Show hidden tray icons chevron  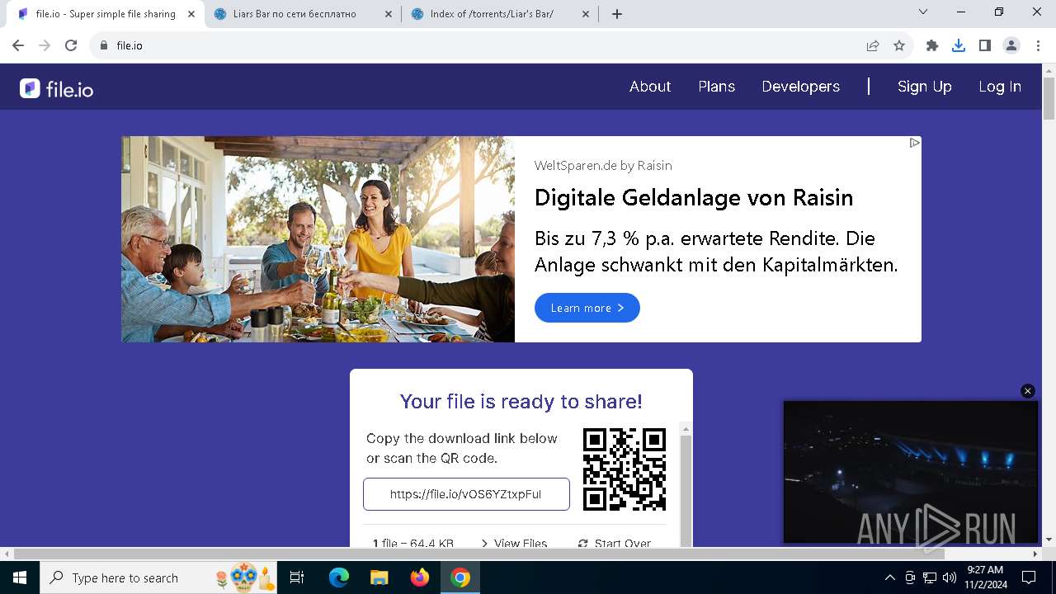coord(889,577)
